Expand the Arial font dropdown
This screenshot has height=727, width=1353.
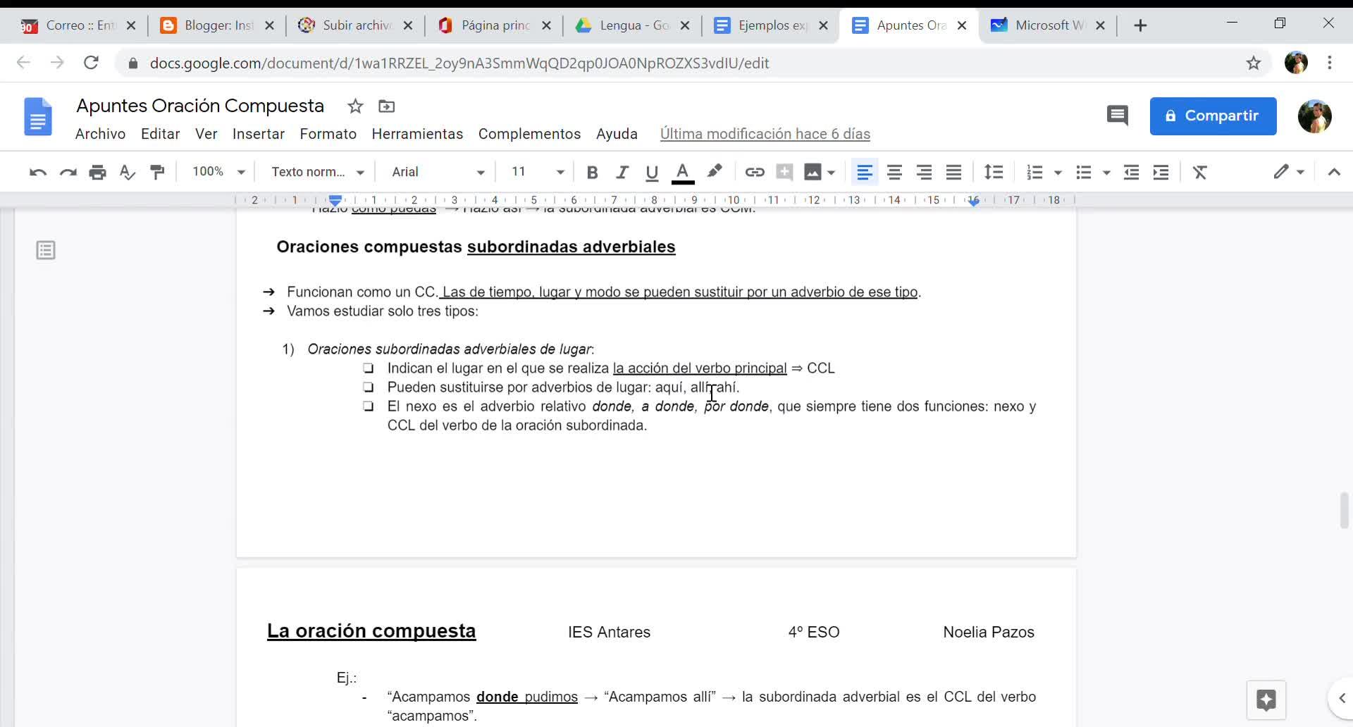(x=438, y=172)
